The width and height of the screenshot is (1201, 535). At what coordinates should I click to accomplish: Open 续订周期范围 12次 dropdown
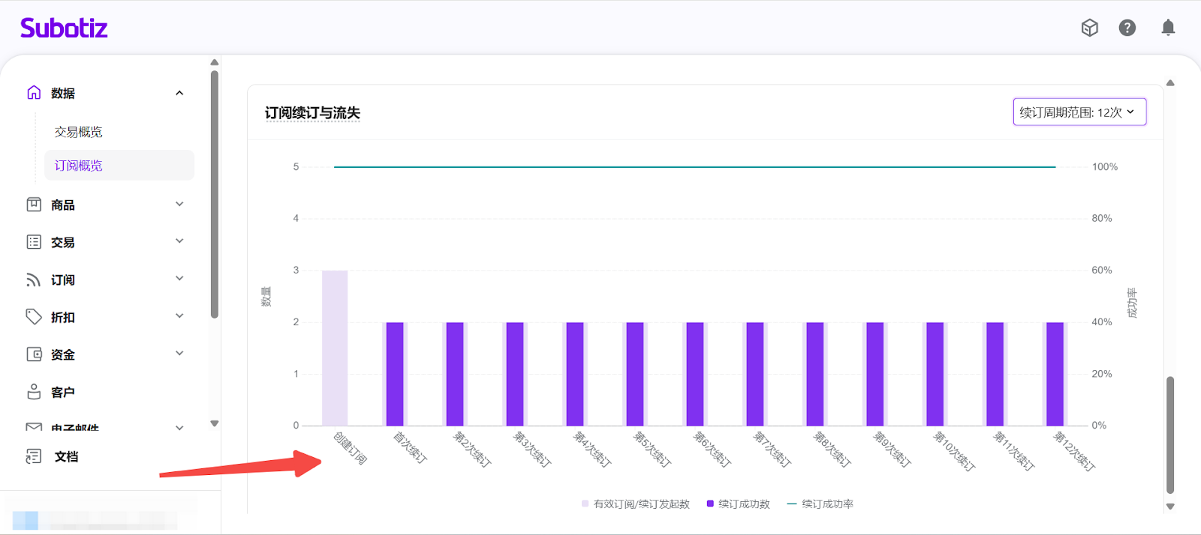click(1079, 112)
